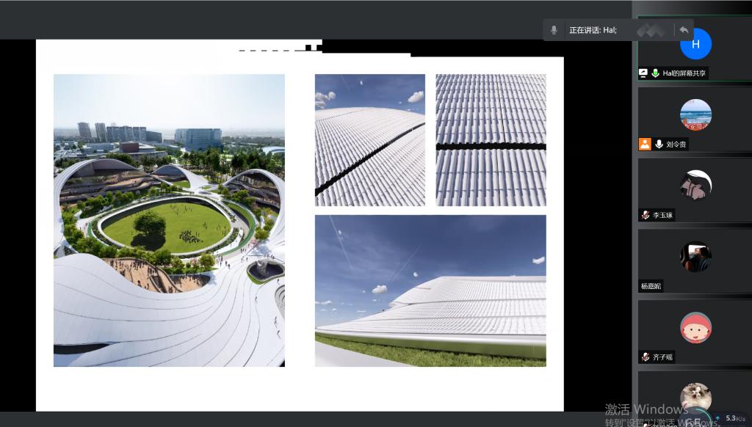Click the microphone icon in the speaking bar
The height and width of the screenshot is (427, 752).
554,30
